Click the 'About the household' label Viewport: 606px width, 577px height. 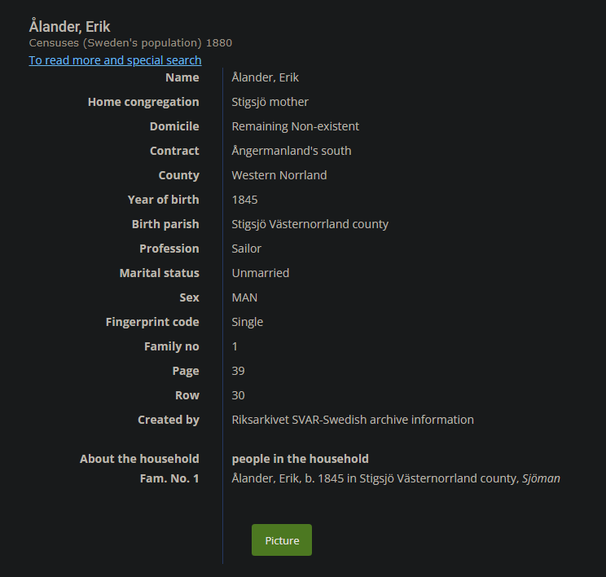pos(139,459)
